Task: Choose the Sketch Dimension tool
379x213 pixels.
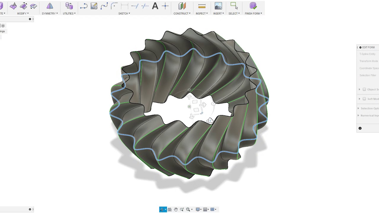Action: coord(125,6)
